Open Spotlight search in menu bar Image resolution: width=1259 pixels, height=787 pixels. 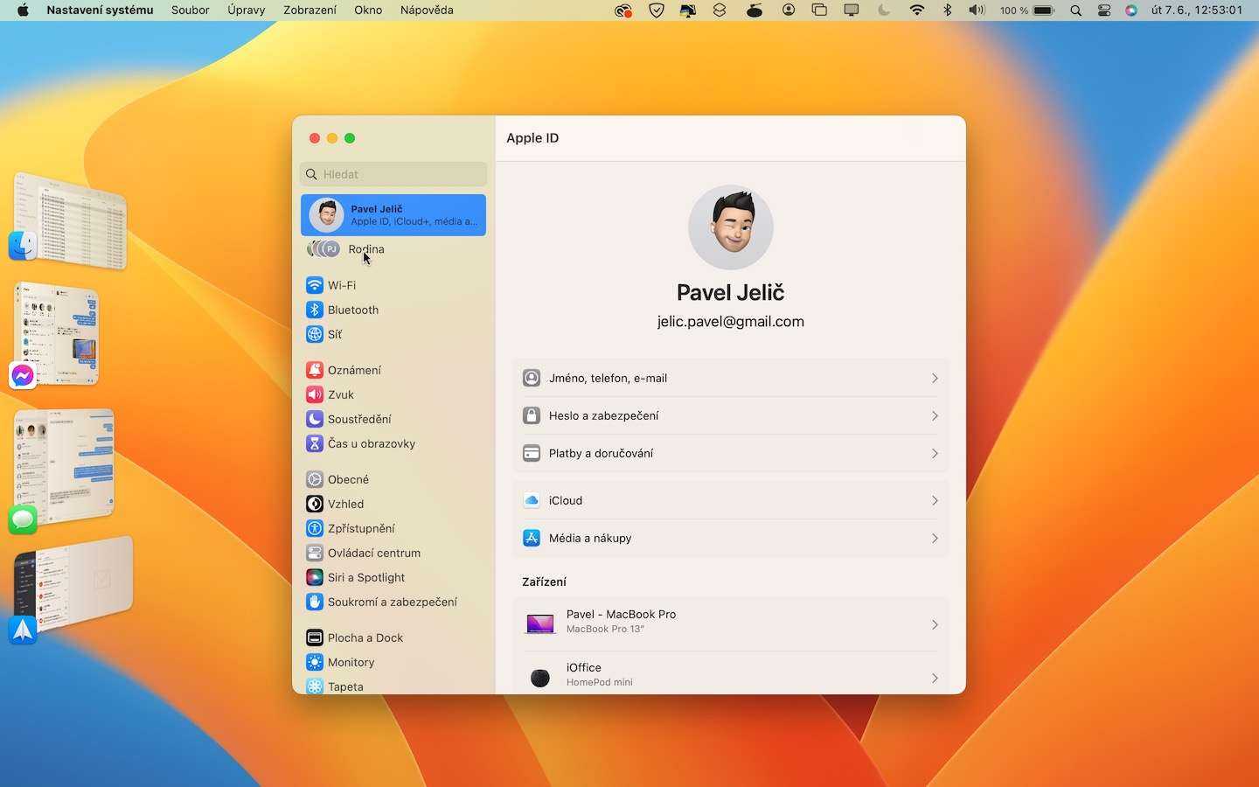tap(1076, 10)
